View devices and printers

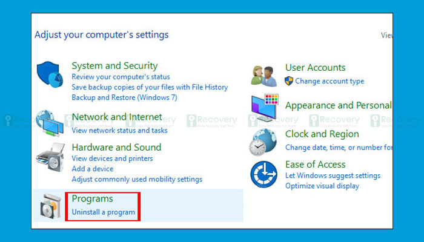[x=112, y=159]
